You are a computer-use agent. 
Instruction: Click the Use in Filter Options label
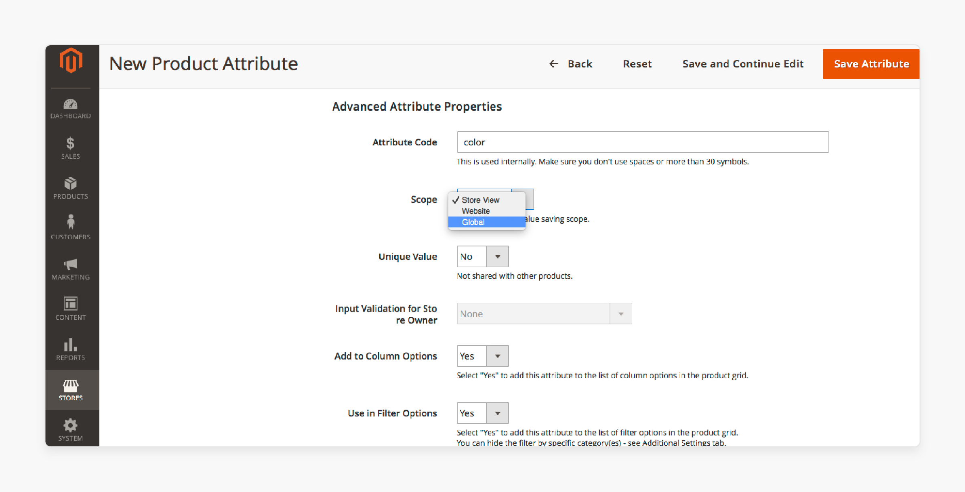392,413
